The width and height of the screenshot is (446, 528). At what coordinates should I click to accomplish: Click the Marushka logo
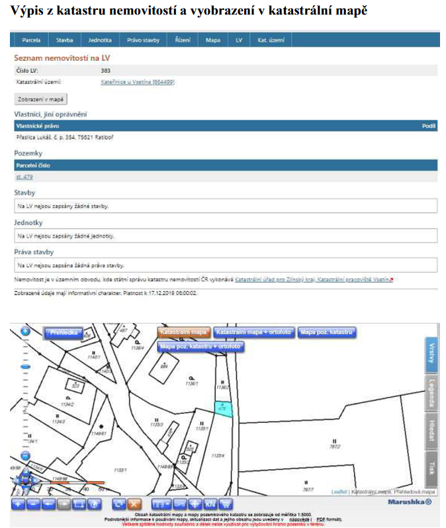pos(410,502)
